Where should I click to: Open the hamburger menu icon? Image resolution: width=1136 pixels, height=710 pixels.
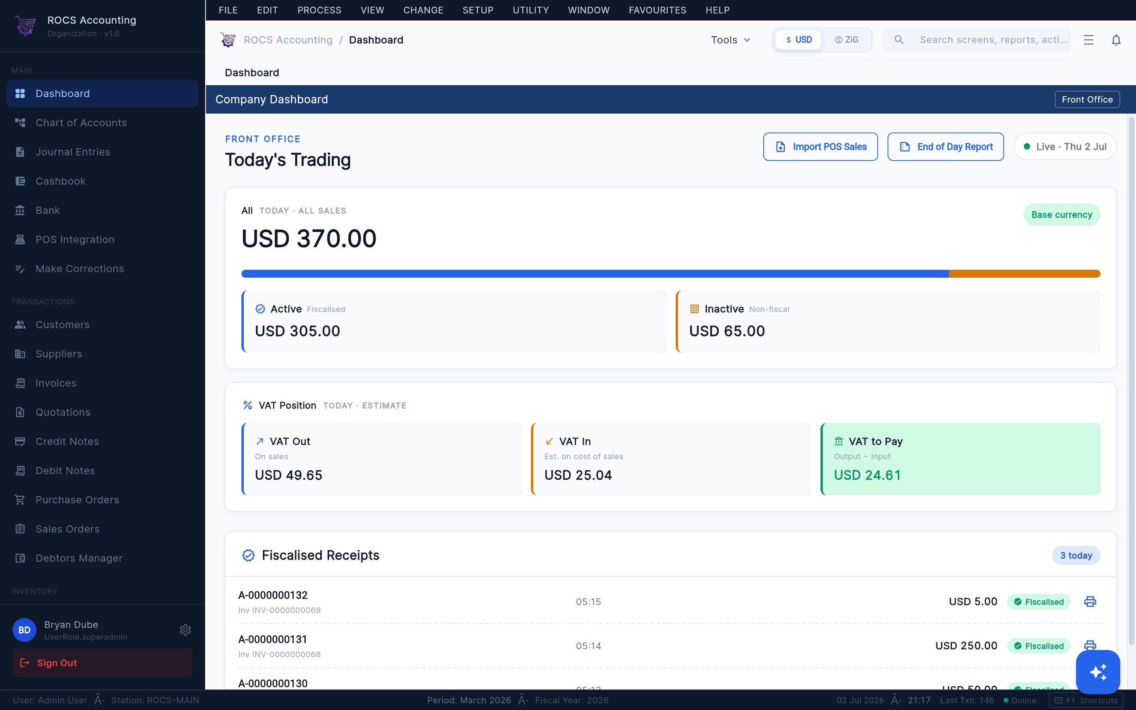click(1089, 40)
